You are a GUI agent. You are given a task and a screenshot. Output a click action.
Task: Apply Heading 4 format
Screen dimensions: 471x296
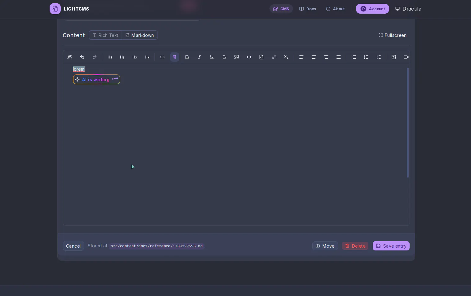(147, 57)
